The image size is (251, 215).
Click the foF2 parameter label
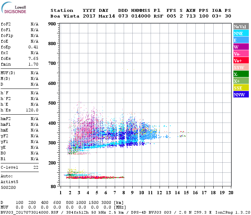(6, 24)
